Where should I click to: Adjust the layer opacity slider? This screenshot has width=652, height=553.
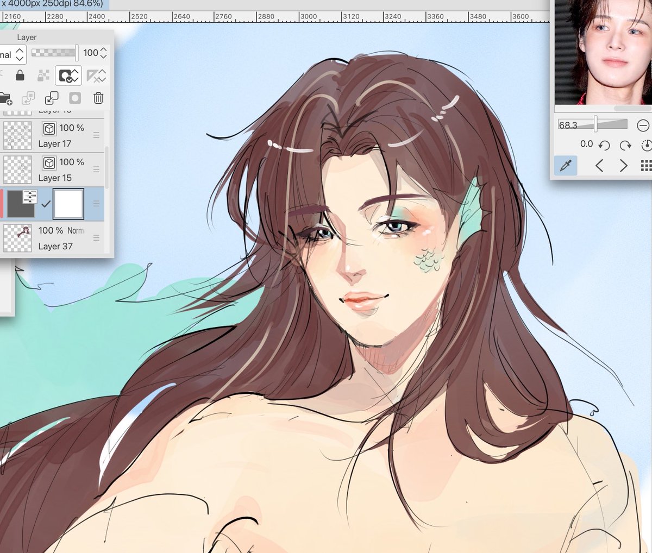(54, 53)
